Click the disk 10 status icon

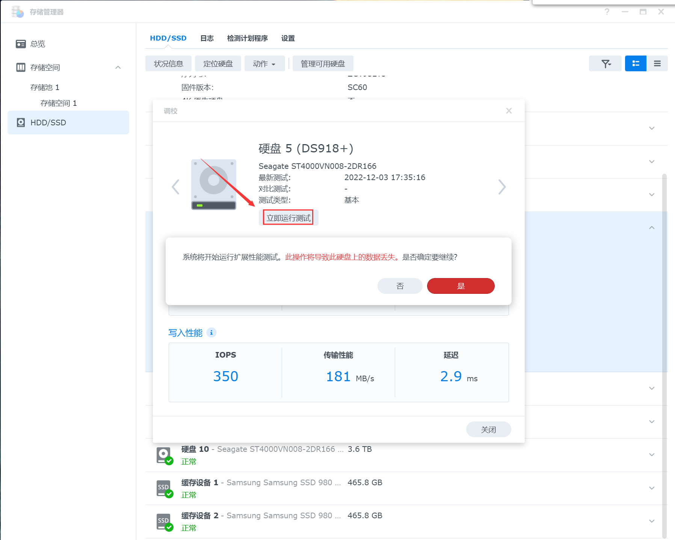(164, 455)
